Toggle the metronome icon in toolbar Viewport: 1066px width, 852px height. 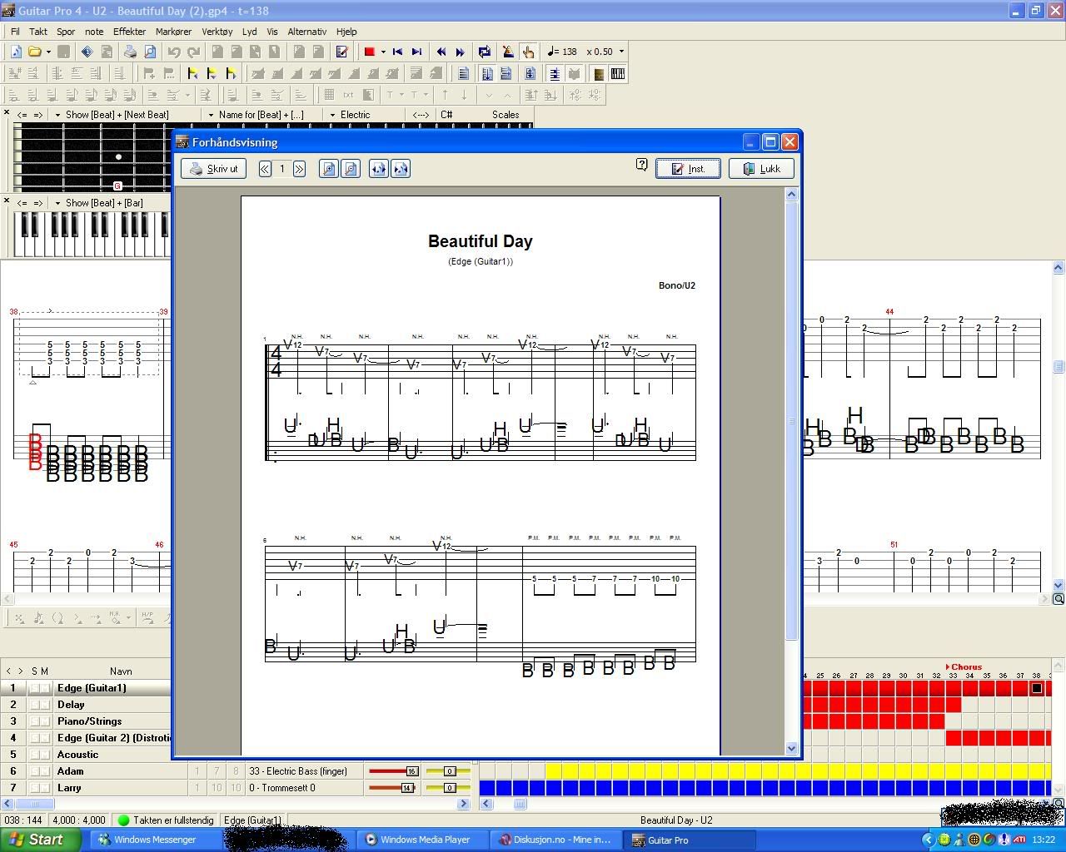[x=507, y=52]
